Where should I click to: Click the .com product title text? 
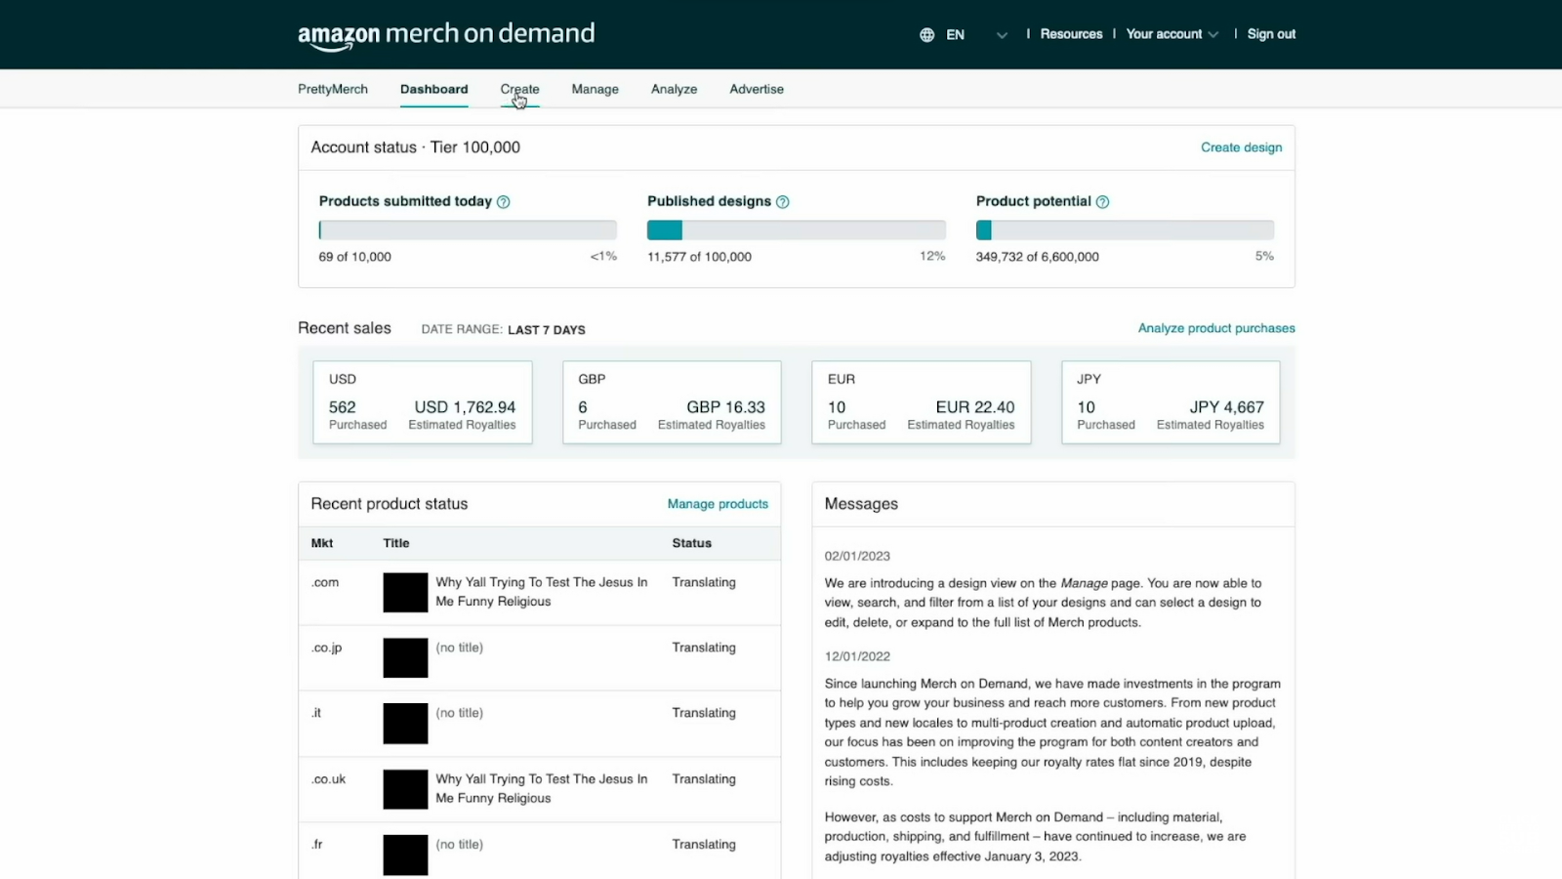(542, 592)
